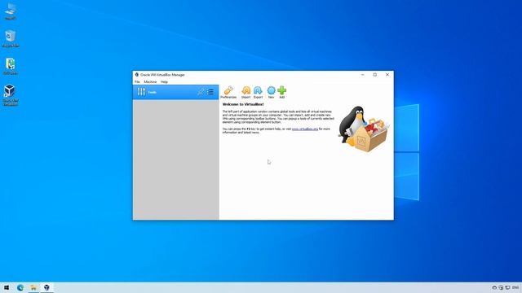The width and height of the screenshot is (522, 293).
Task: Select the Recycle Bin desktop icon
Action: [11, 38]
